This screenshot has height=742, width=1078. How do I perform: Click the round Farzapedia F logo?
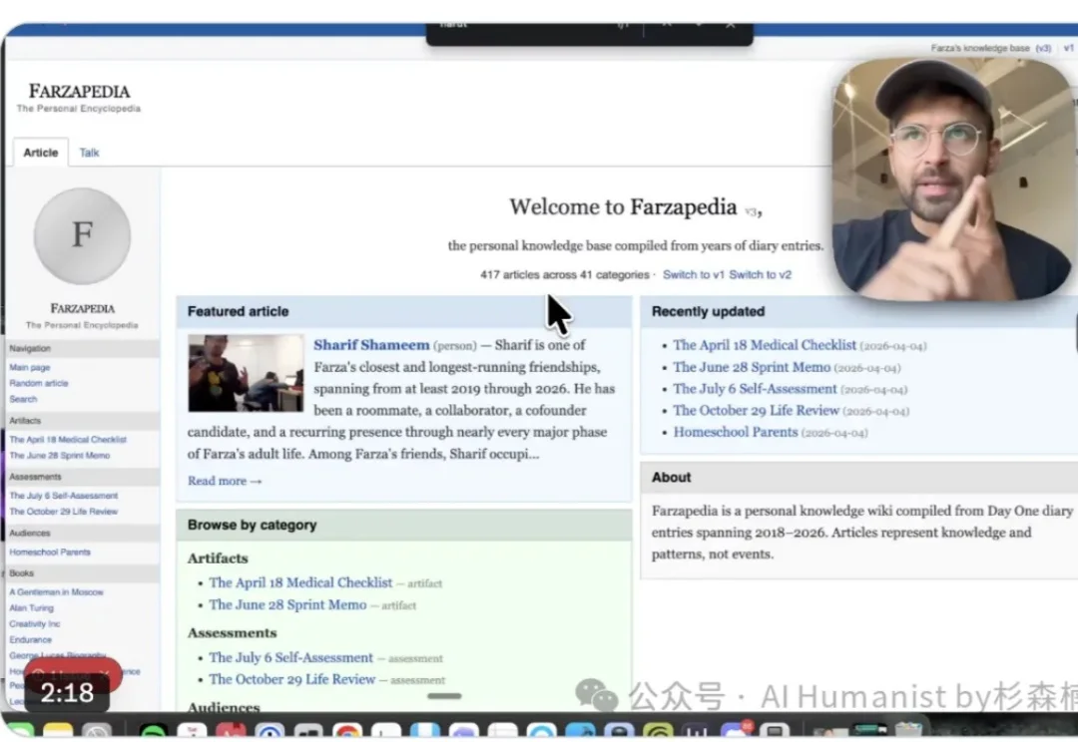pyautogui.click(x=82, y=235)
